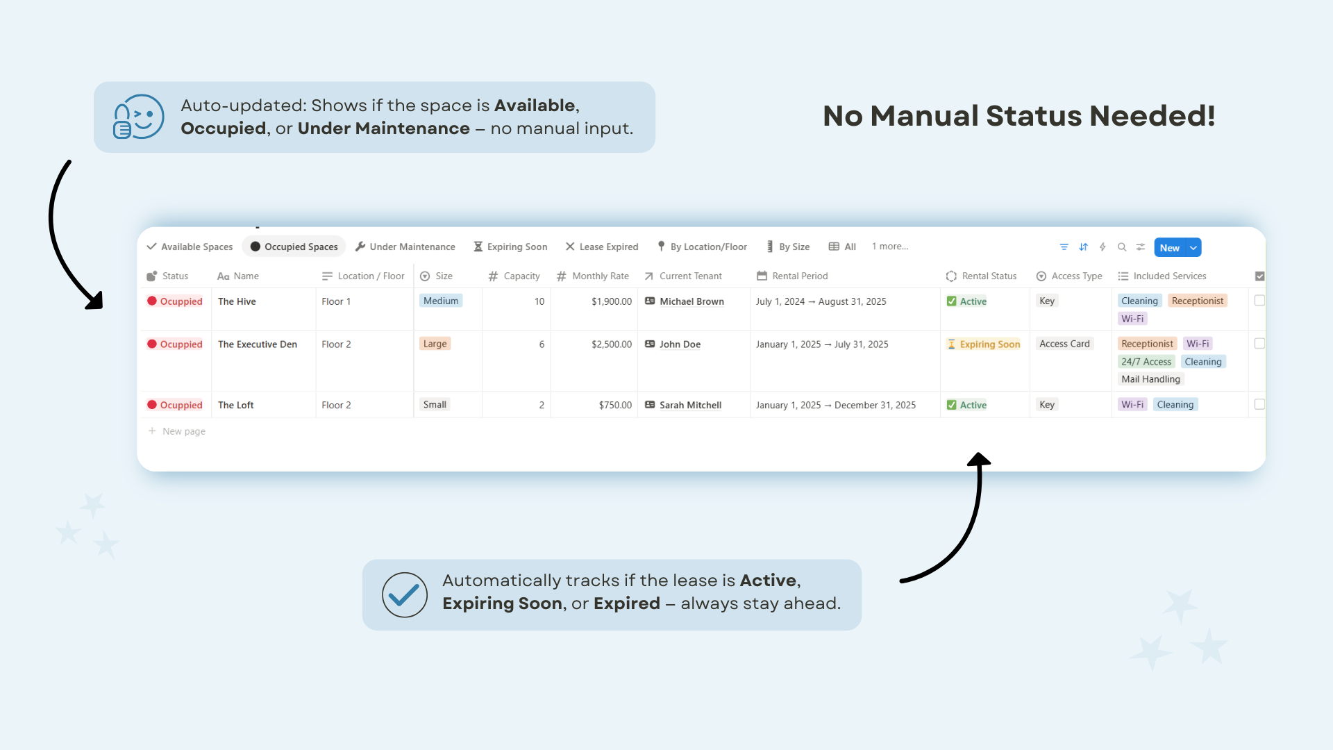This screenshot has width=1333, height=750.
Task: Expand the New button dropdown arrow
Action: coord(1193,248)
